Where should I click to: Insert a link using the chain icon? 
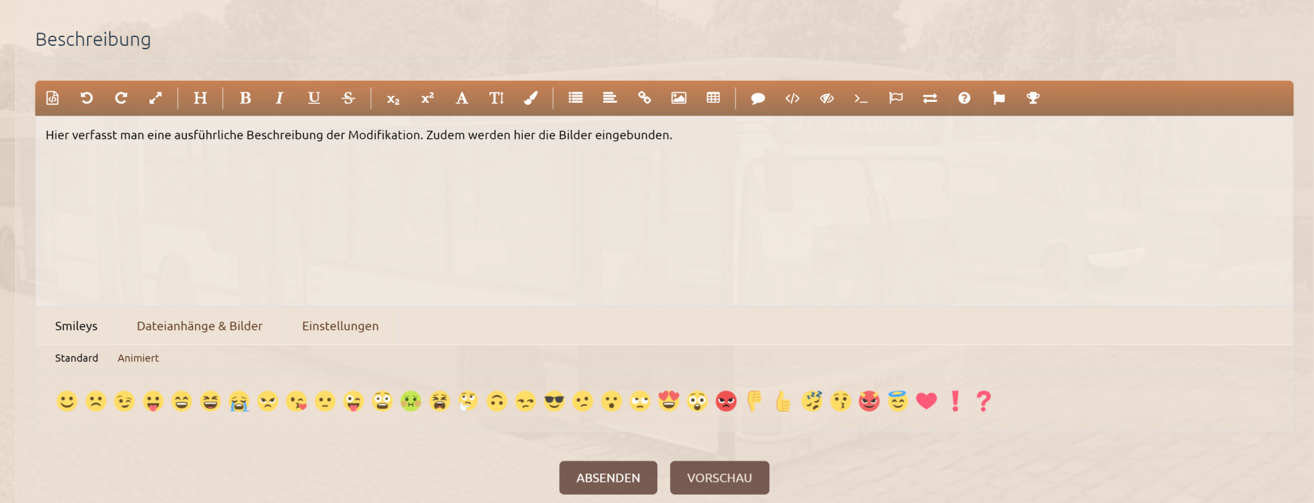(x=644, y=98)
